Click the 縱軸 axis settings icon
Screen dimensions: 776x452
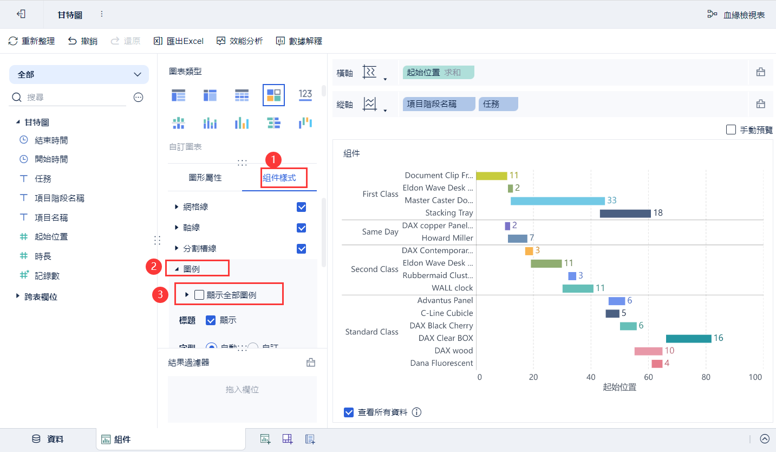pos(369,104)
